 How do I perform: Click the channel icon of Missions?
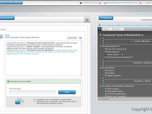(106, 71)
